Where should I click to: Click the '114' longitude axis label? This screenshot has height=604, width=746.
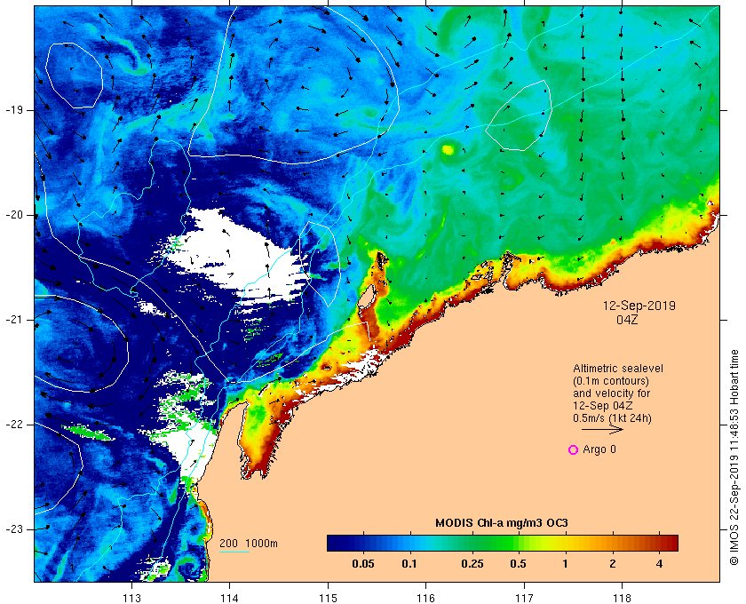tap(229, 599)
